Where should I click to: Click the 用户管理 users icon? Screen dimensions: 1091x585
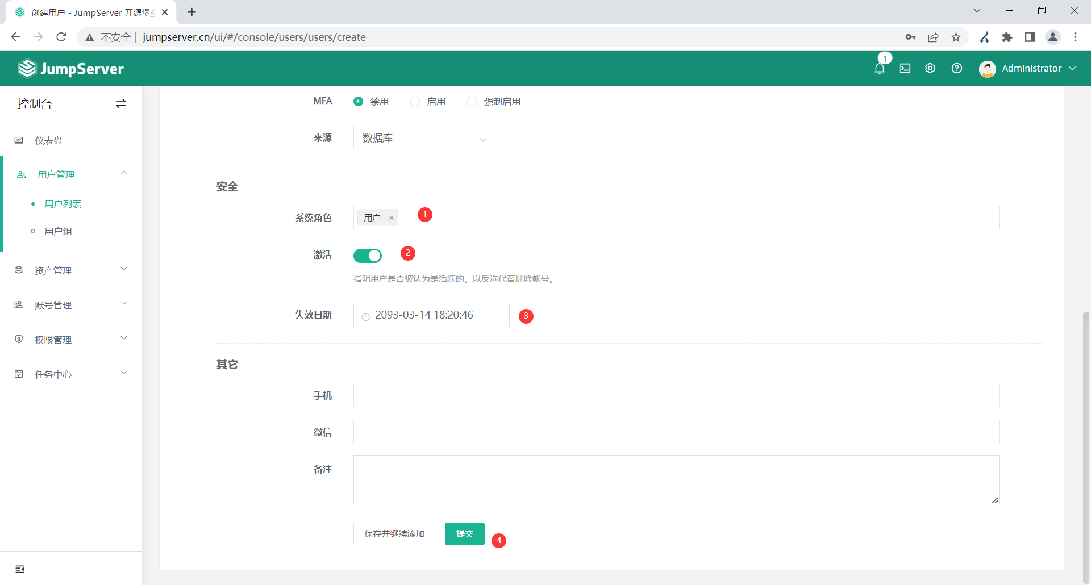point(22,174)
